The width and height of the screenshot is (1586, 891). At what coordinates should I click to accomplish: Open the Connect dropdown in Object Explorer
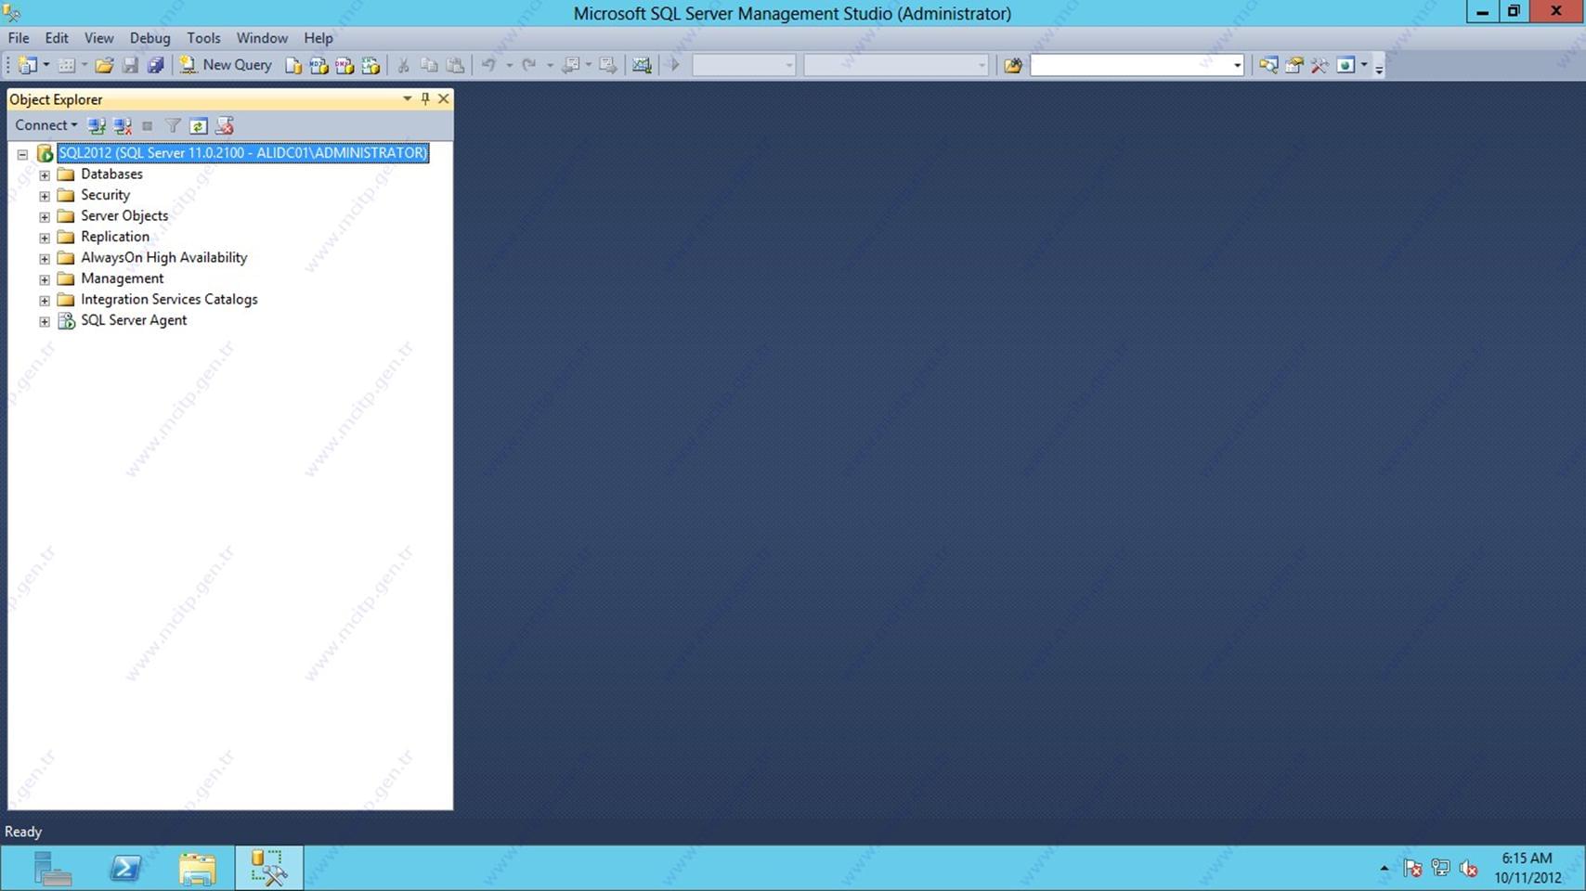point(45,125)
